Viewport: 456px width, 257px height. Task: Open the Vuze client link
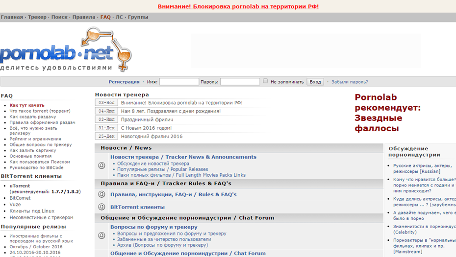click(15, 205)
